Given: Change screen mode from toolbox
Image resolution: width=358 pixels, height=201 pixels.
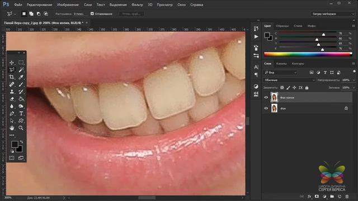Looking at the screenshot, I should coord(21,157).
